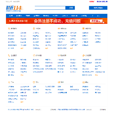Click the 附近114 site logo
The image size is (113, 113).
coord(15,8)
